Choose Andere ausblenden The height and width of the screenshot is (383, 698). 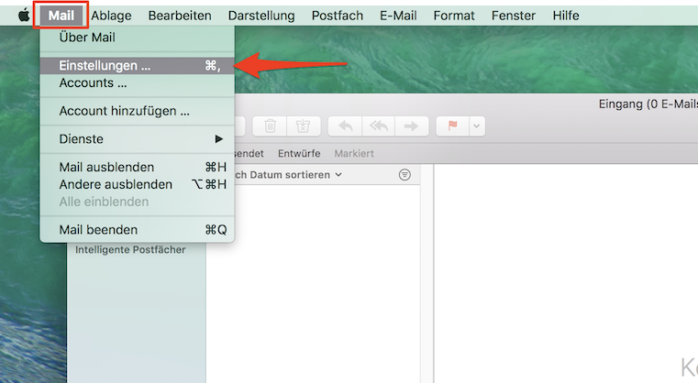pos(137,184)
